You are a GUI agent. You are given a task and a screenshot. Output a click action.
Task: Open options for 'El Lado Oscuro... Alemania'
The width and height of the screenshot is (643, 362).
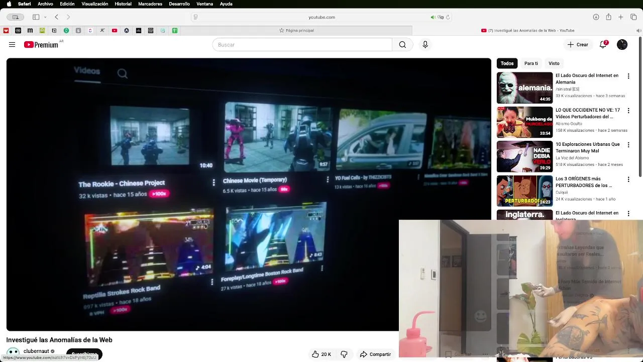(x=628, y=76)
